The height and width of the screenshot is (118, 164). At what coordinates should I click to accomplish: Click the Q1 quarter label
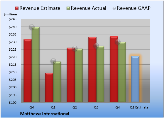[x=53, y=107]
